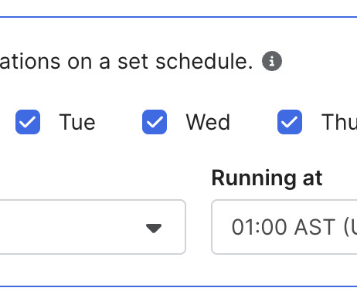Toggle the Thu checkbox
357x298 pixels.
click(290, 122)
